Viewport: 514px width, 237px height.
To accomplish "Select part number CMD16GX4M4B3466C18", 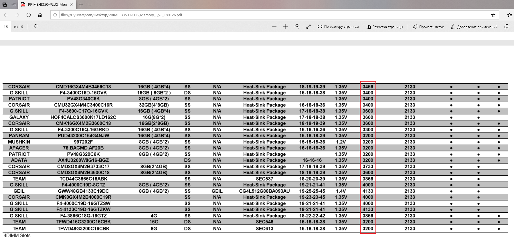I will (x=83, y=87).
